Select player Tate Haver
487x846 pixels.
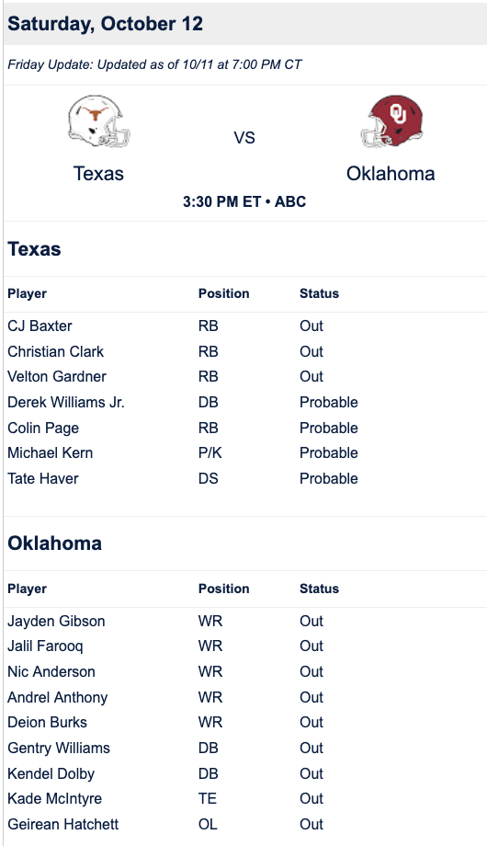coord(43,478)
